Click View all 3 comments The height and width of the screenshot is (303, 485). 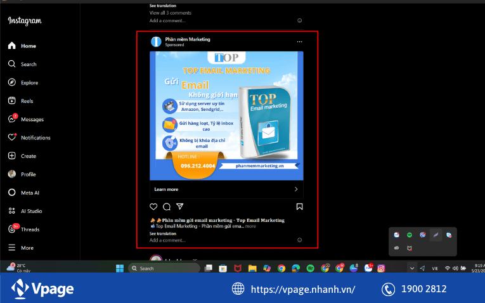click(x=170, y=13)
